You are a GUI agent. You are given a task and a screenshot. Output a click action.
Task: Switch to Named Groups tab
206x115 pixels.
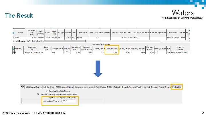[x=150, y=87]
